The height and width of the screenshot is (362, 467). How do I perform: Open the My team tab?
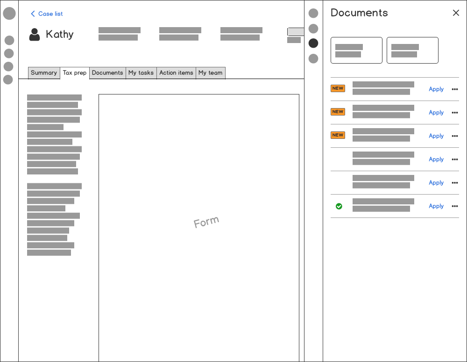tap(210, 73)
